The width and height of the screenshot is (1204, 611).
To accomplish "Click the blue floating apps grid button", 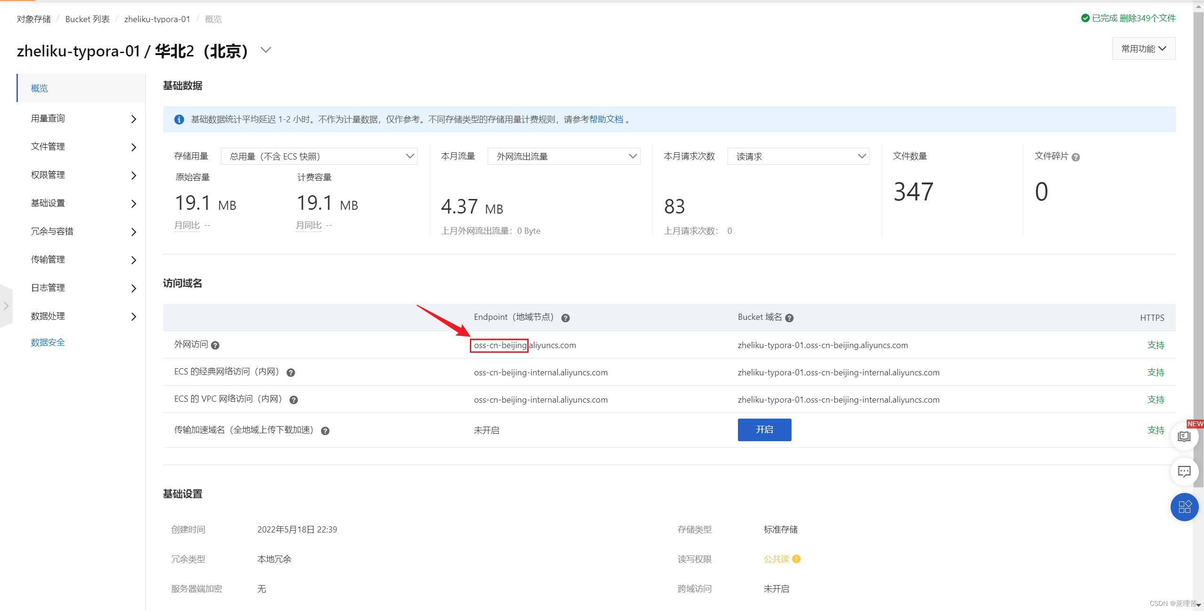I will pos(1184,507).
